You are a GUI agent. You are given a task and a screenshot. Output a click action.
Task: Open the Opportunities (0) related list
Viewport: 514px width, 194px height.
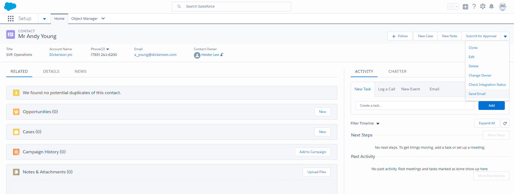(40, 112)
